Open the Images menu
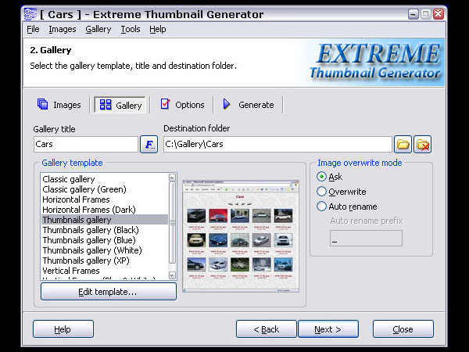Screen dimensions: 469x352 click(63, 30)
